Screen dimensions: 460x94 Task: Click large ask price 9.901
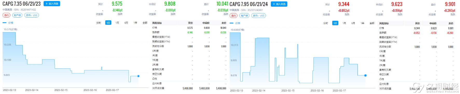point(450,4)
